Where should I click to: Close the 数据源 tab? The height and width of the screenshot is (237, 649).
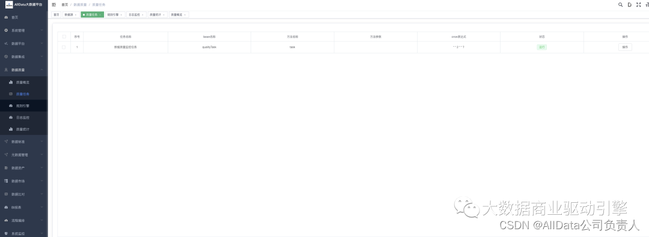76,15
